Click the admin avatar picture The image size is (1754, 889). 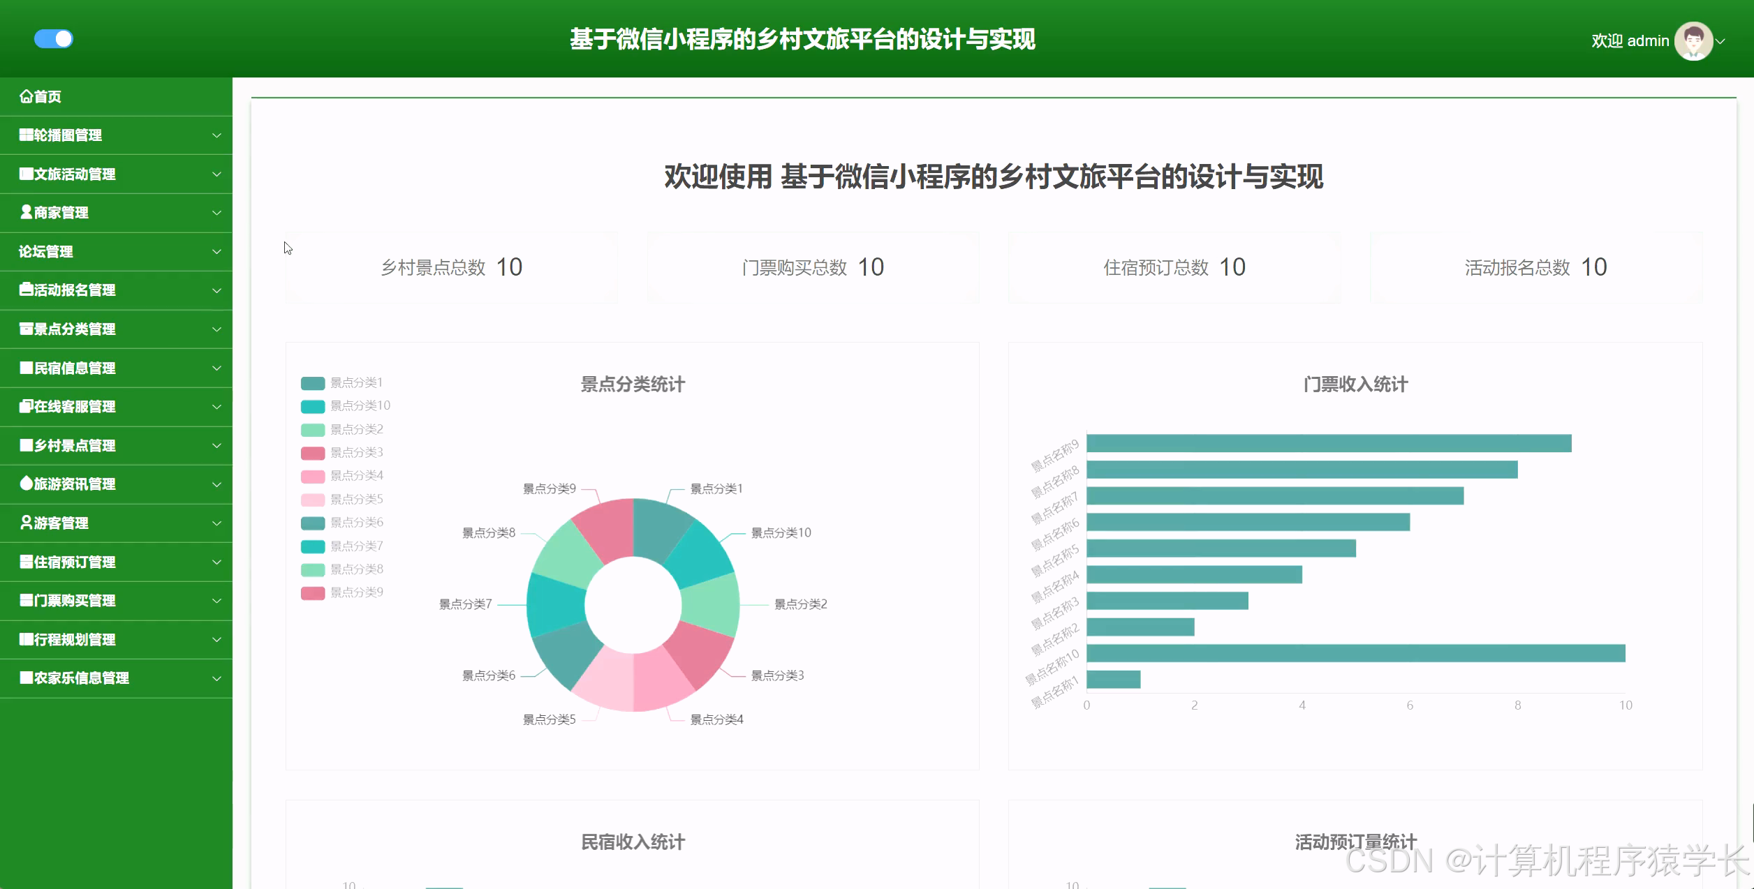click(1693, 41)
